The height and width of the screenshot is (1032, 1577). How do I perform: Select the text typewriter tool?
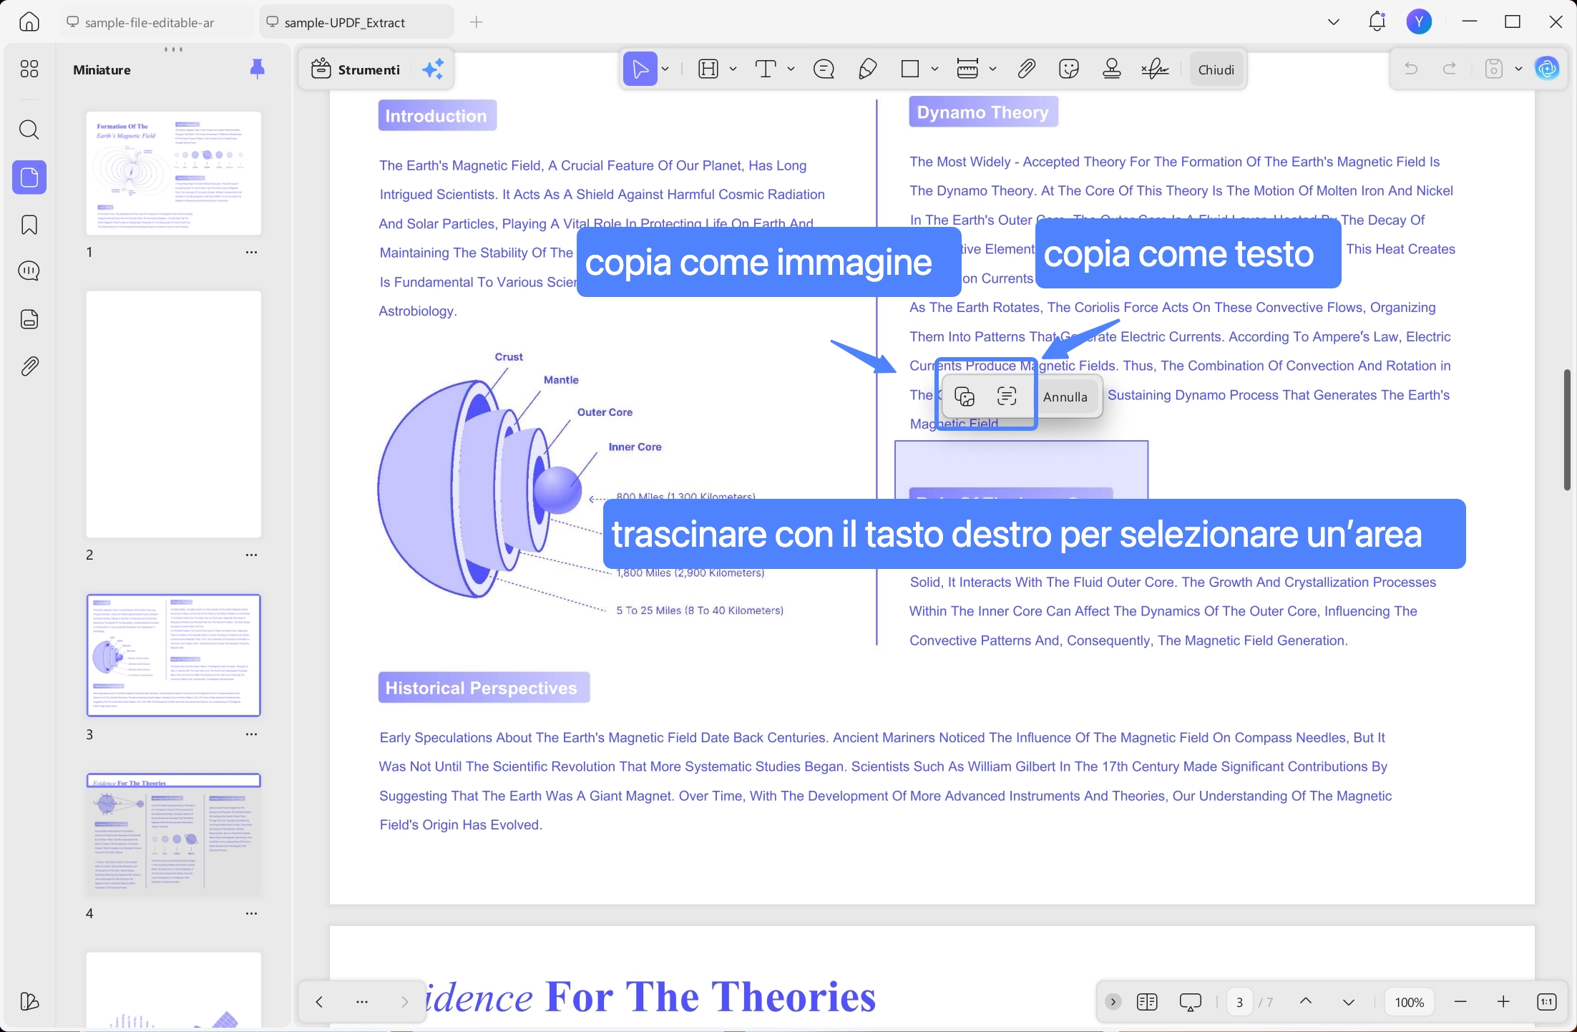[766, 69]
